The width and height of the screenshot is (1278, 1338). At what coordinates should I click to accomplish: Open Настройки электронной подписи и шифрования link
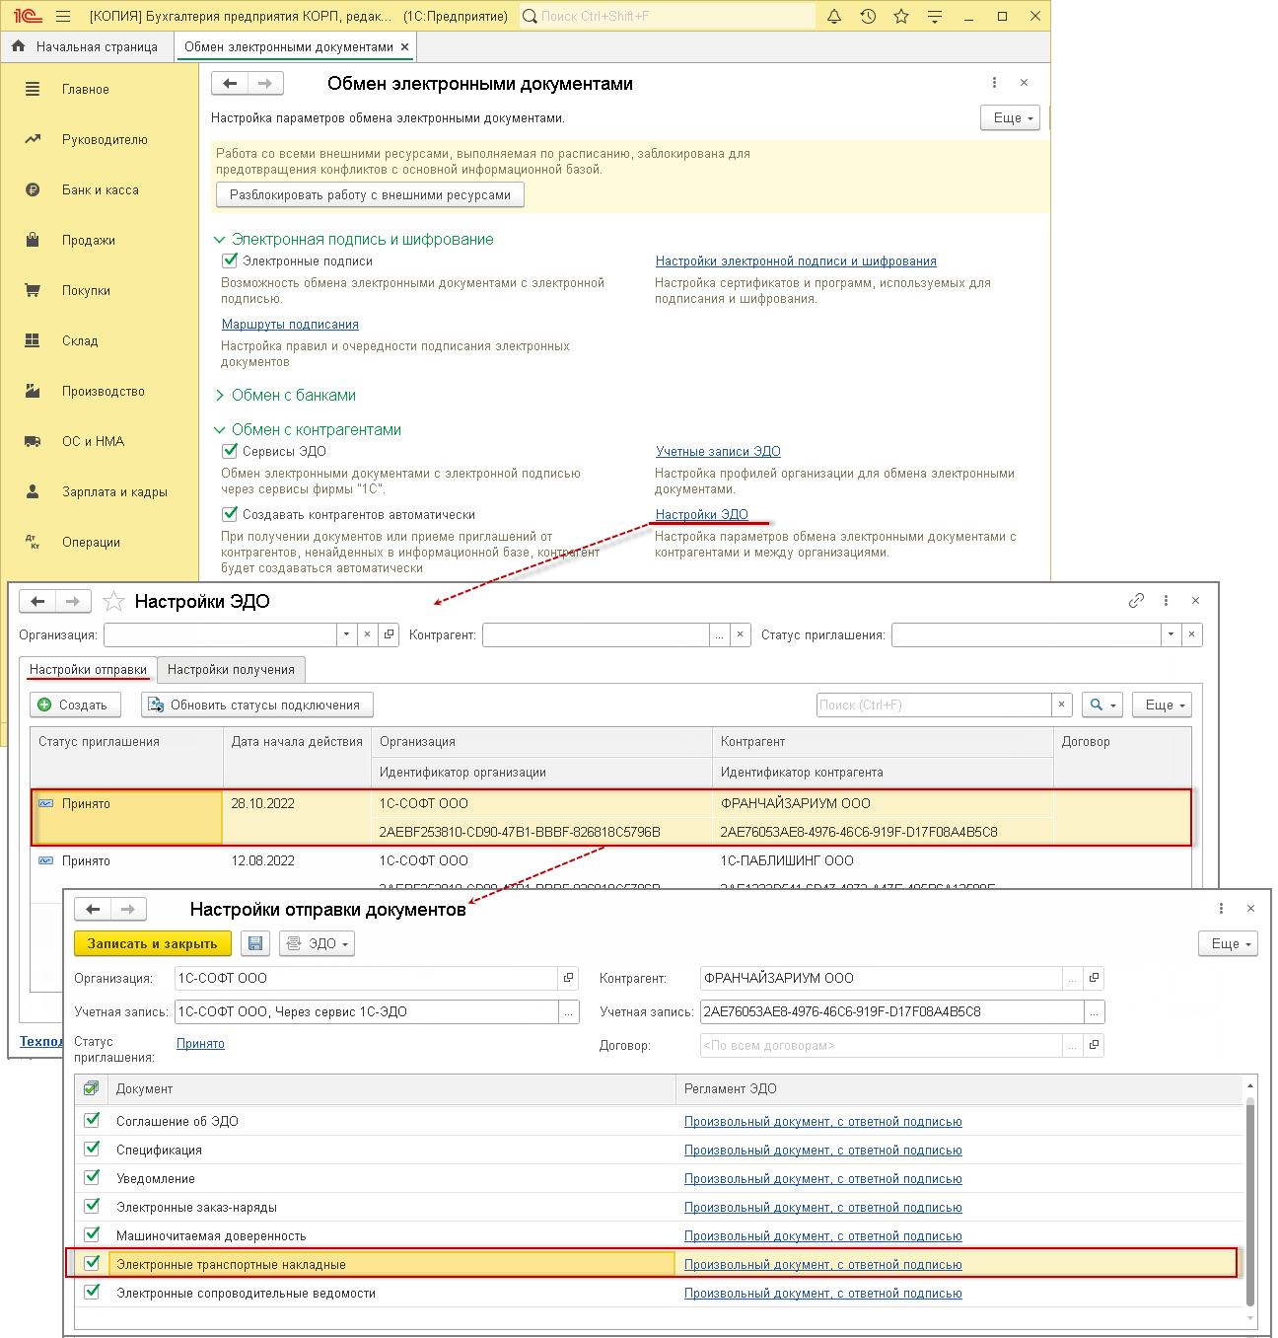pyautogui.click(x=796, y=260)
